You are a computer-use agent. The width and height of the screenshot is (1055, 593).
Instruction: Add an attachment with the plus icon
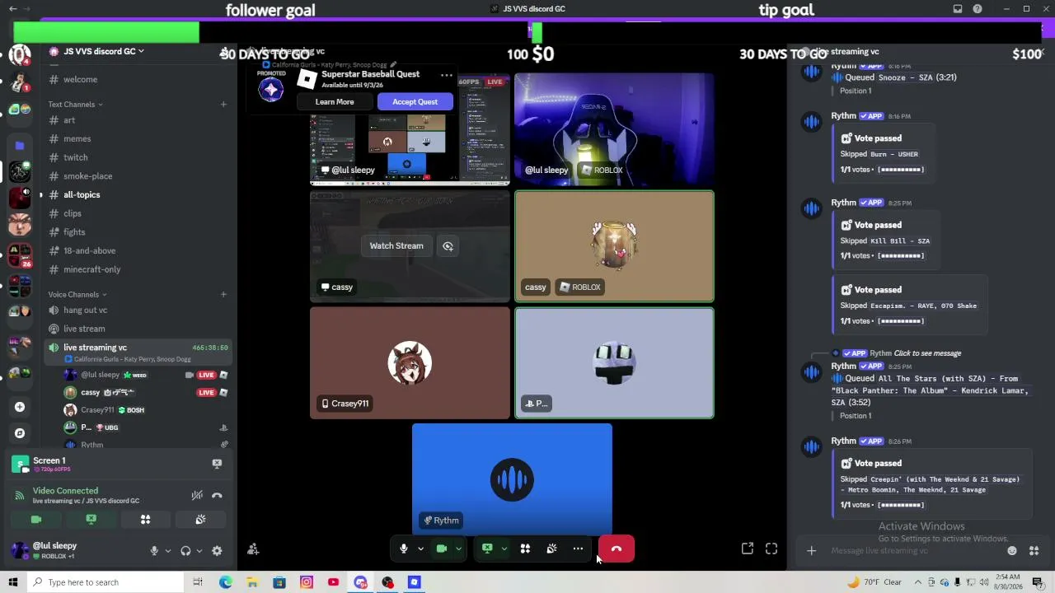[811, 551]
